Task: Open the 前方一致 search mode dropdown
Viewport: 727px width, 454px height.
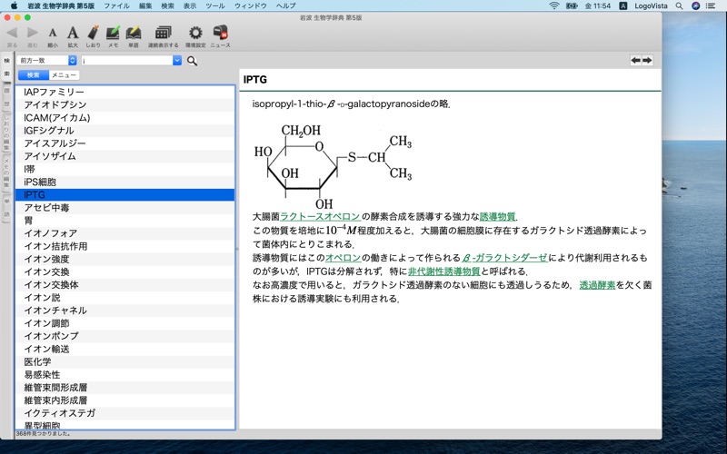Action: click(x=47, y=61)
